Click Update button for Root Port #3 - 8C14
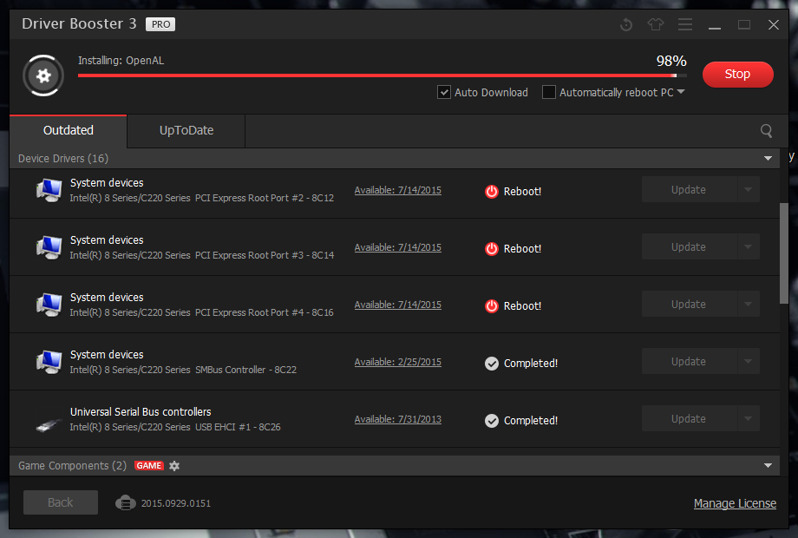Image resolution: width=798 pixels, height=538 pixels. point(689,246)
